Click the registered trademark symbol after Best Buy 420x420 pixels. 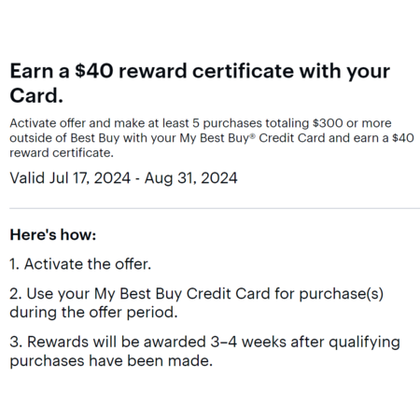click(253, 135)
